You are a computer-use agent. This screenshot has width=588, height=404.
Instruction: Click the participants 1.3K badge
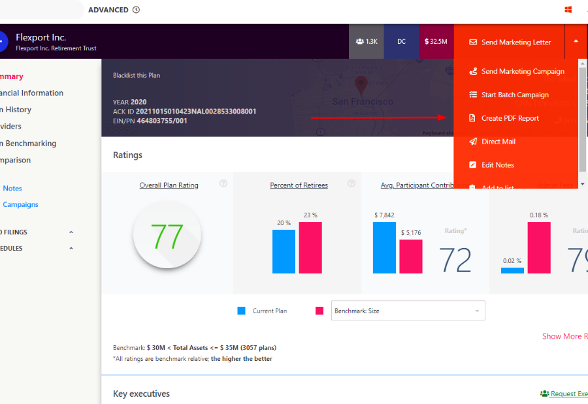coord(367,41)
